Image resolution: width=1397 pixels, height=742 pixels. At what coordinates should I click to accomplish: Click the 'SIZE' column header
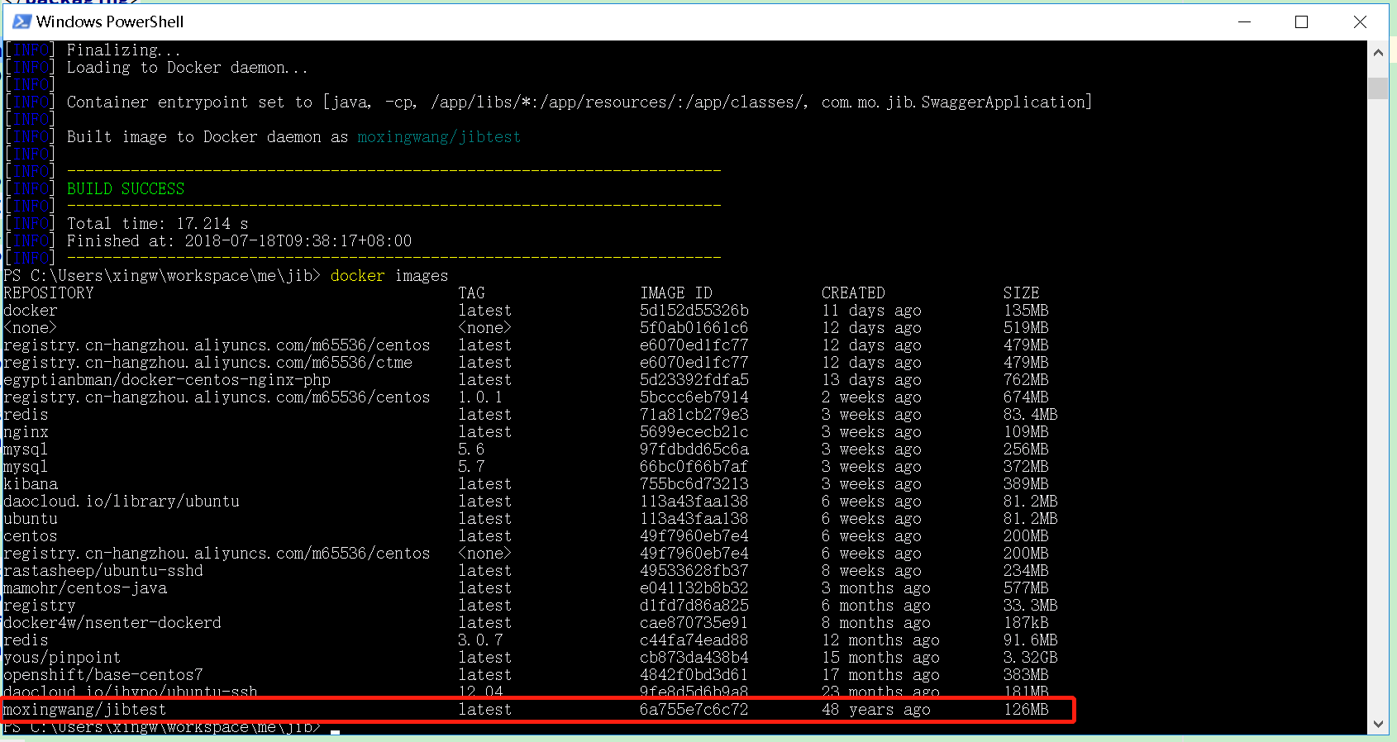click(x=1022, y=293)
